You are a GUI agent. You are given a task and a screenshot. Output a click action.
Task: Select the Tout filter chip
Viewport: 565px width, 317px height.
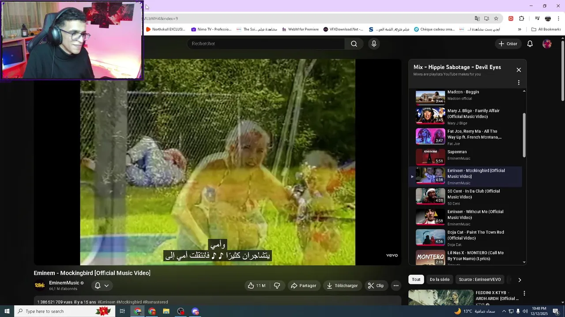(416, 280)
